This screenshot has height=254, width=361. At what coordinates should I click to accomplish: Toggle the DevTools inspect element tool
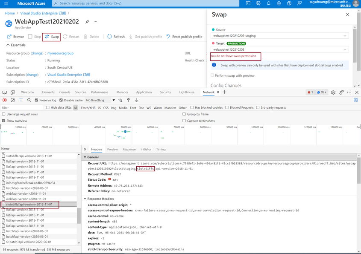point(5,92)
